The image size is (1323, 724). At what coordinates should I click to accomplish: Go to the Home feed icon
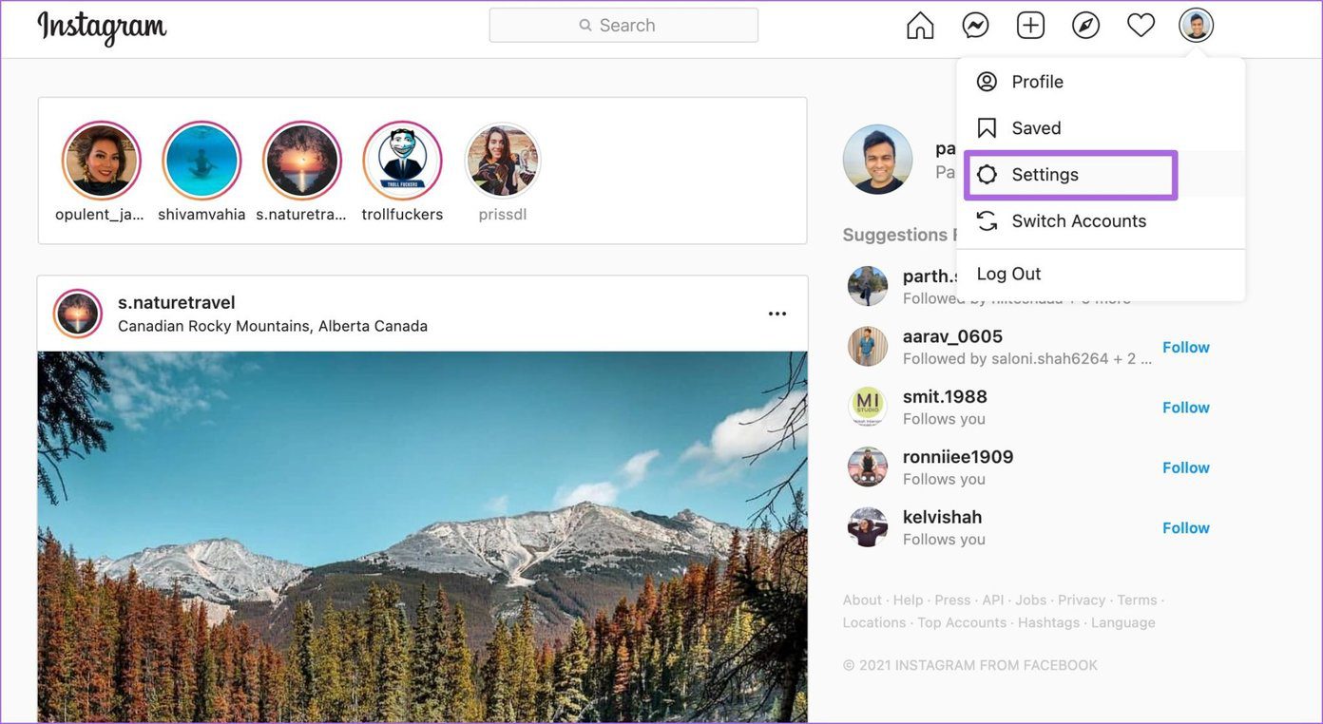click(920, 26)
